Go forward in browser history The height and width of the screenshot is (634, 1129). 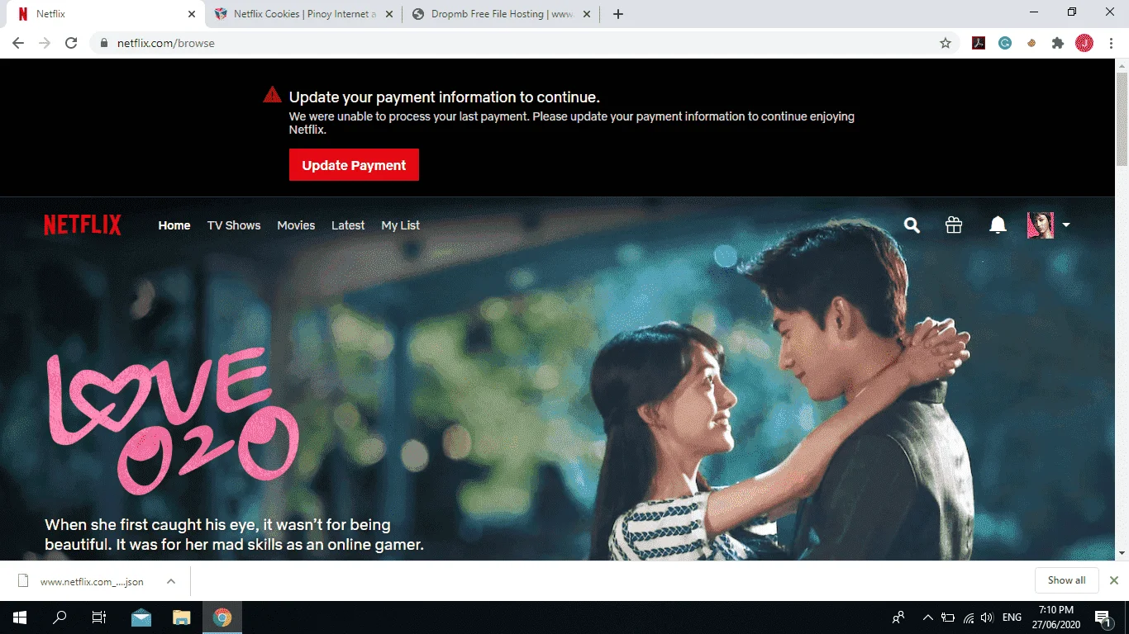45,43
